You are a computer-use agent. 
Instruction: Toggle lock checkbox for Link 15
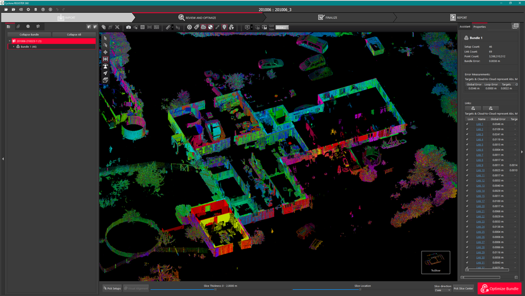pyautogui.click(x=467, y=196)
